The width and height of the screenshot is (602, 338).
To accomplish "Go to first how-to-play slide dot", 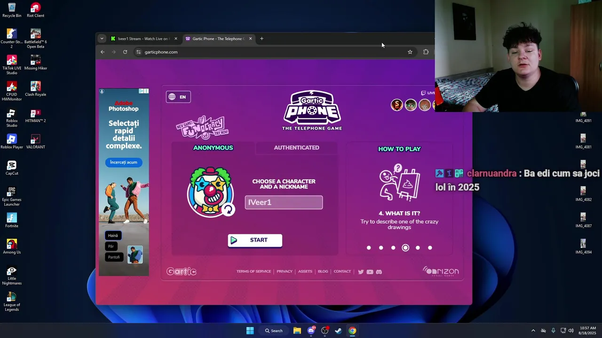I will [x=369, y=248].
